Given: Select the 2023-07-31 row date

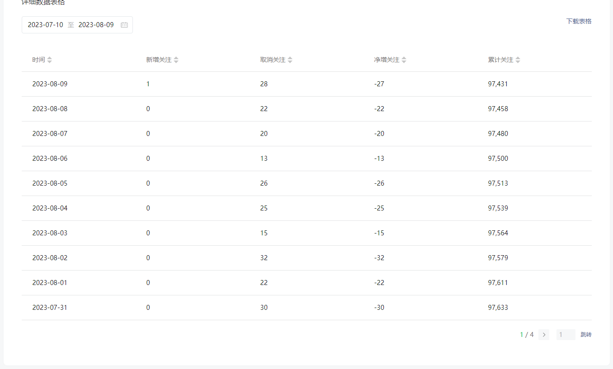Looking at the screenshot, I should coord(50,308).
